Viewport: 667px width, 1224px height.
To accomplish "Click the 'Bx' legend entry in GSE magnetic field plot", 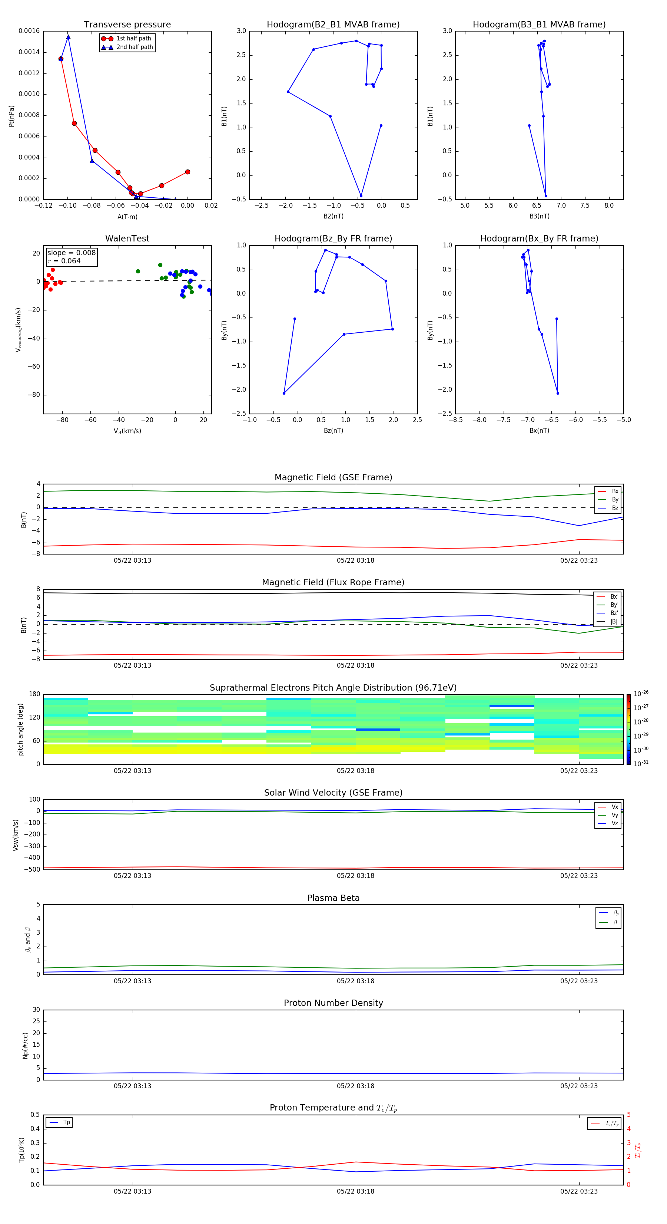I will (x=608, y=491).
